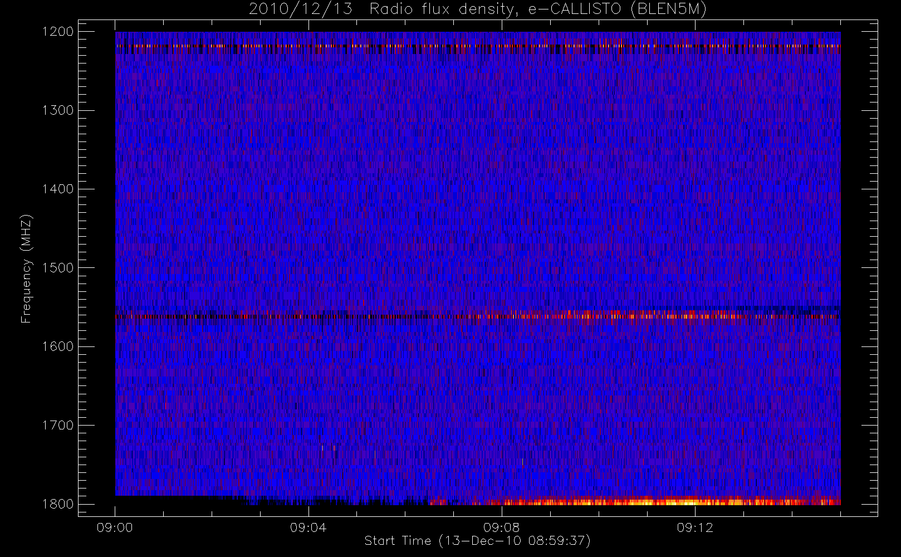Click the 1800 frequency tick label

click(x=58, y=504)
